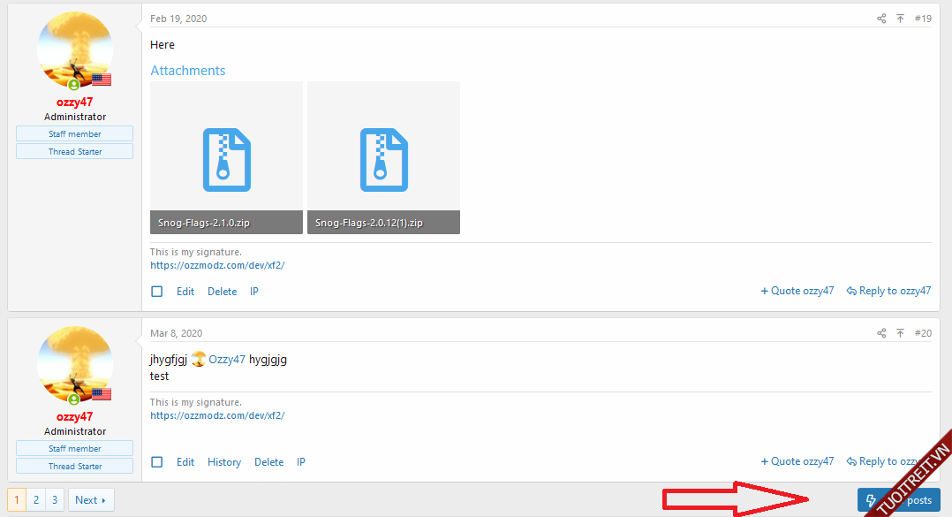Click ozzy47 avatar on post #19

[x=75, y=50]
